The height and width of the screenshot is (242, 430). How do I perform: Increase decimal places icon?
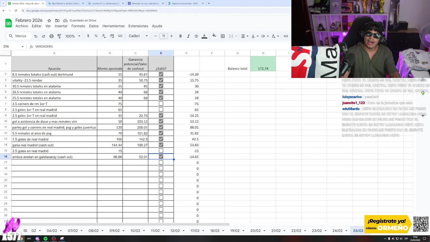click(112, 36)
